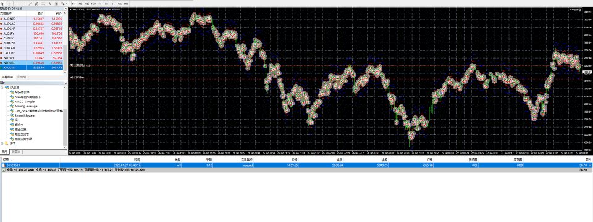Select the OM_2WAY expert advisor
The image size is (593, 222).
tap(39, 111)
